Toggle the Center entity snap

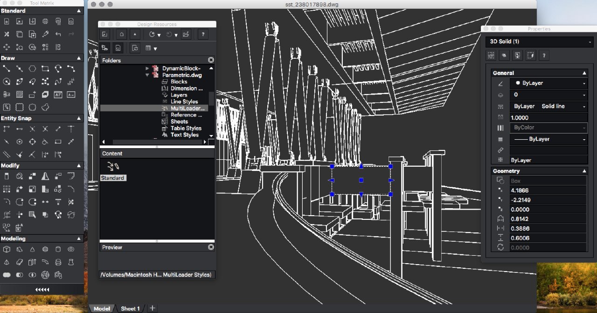pos(20,142)
